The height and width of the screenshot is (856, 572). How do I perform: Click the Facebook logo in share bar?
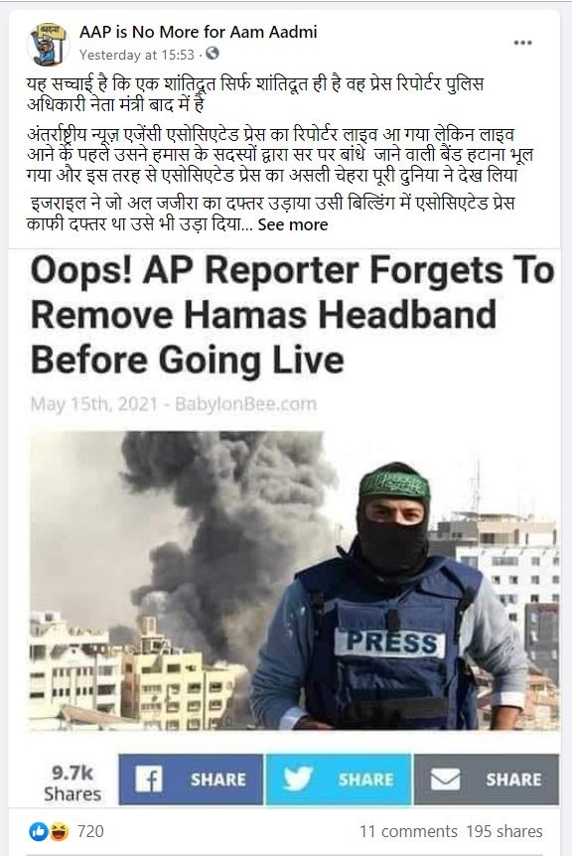(x=148, y=779)
